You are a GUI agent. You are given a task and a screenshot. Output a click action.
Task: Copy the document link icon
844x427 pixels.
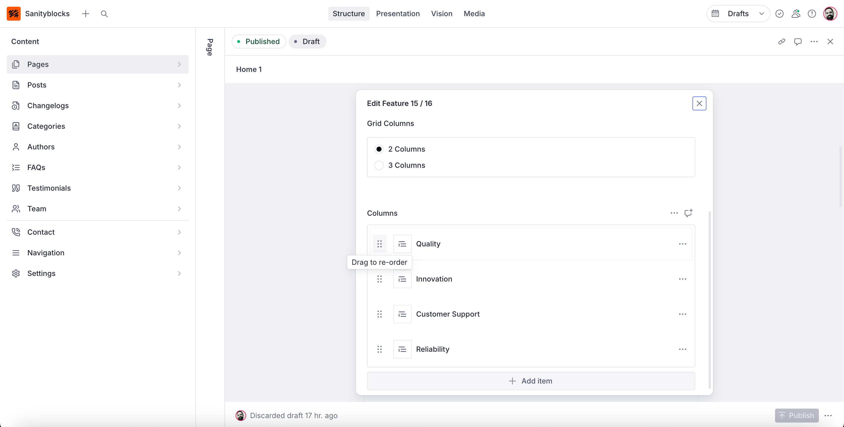click(x=782, y=42)
